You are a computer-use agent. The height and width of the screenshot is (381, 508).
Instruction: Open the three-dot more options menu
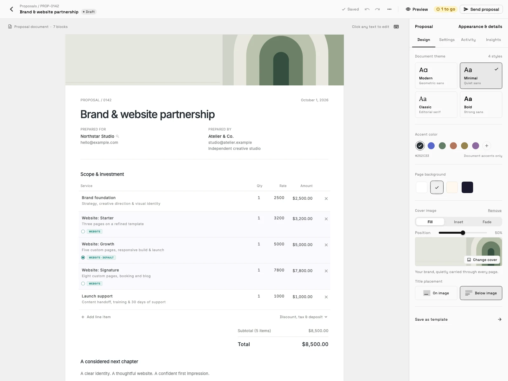389,9
